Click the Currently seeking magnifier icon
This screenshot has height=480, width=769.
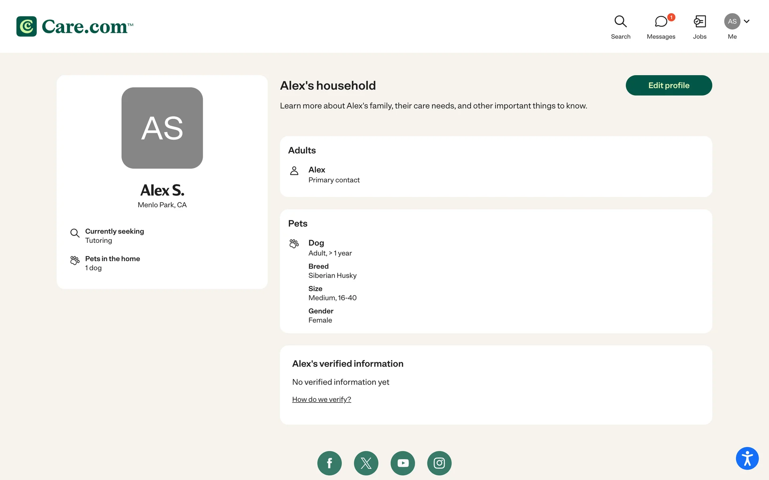pyautogui.click(x=75, y=233)
